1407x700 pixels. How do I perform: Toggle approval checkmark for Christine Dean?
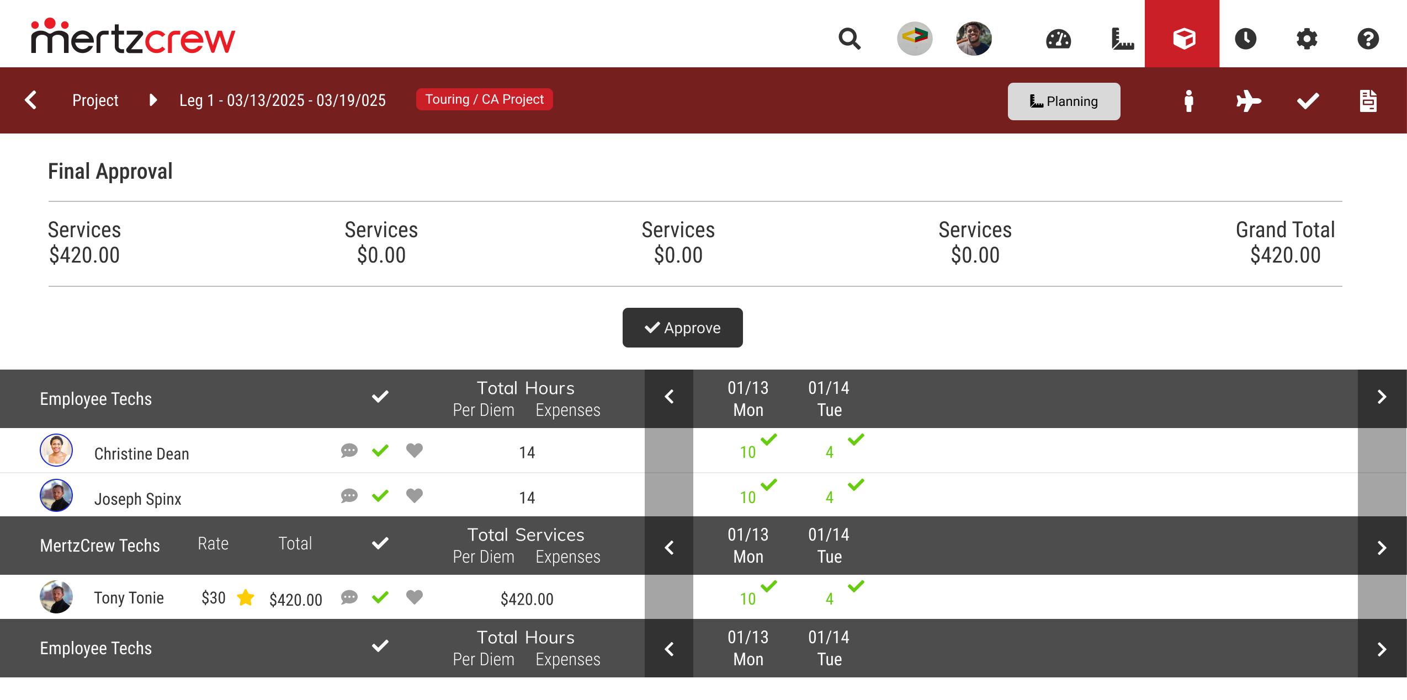tap(380, 451)
